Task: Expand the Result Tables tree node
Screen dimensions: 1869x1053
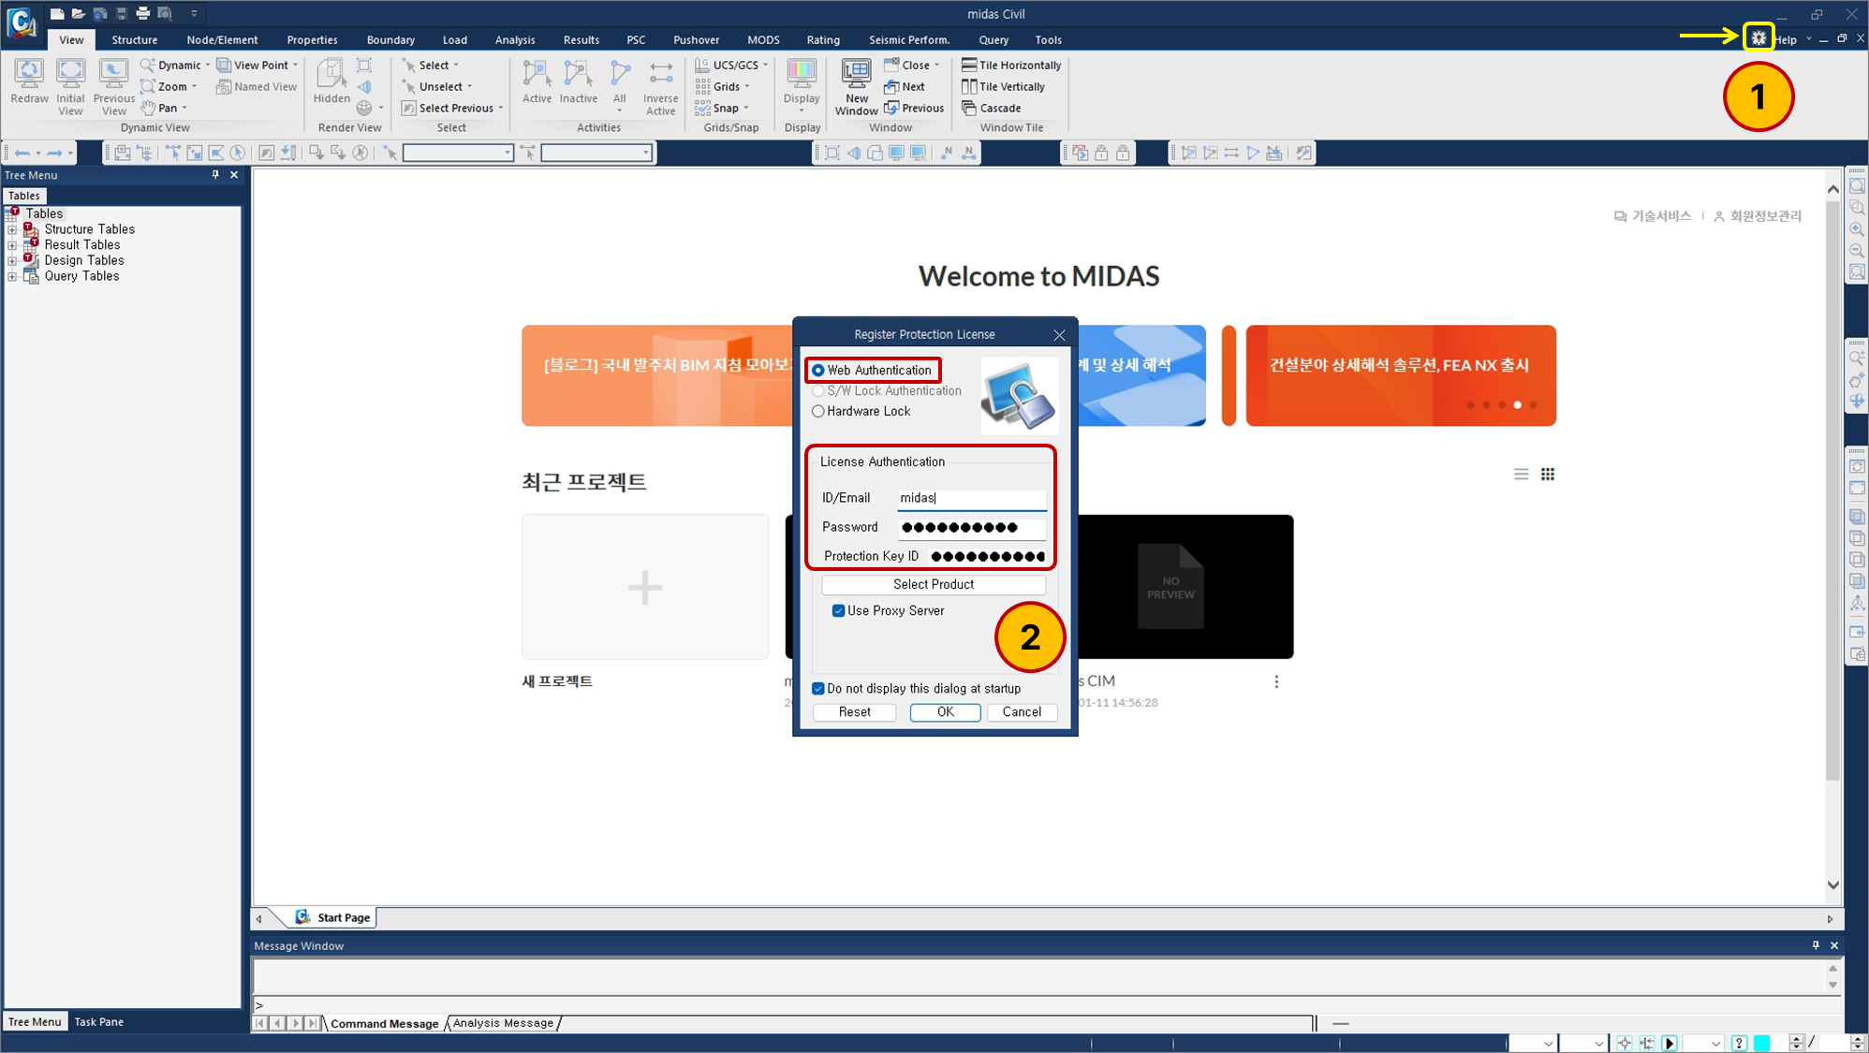Action: [12, 245]
